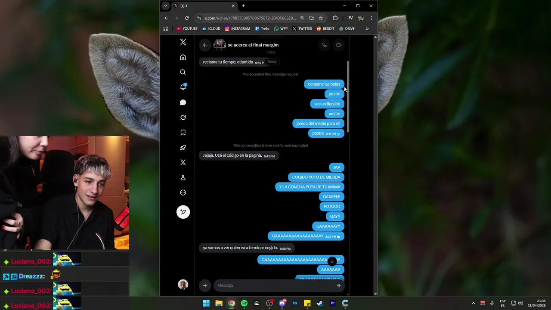The width and height of the screenshot is (551, 310).
Task: Open Trello bookmark
Action: [262, 29]
